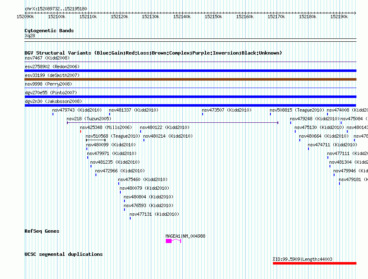This screenshot has width=368, height=279.
Task: Select the nsv425348 (Mills2006) loss variant
Action: point(81,131)
